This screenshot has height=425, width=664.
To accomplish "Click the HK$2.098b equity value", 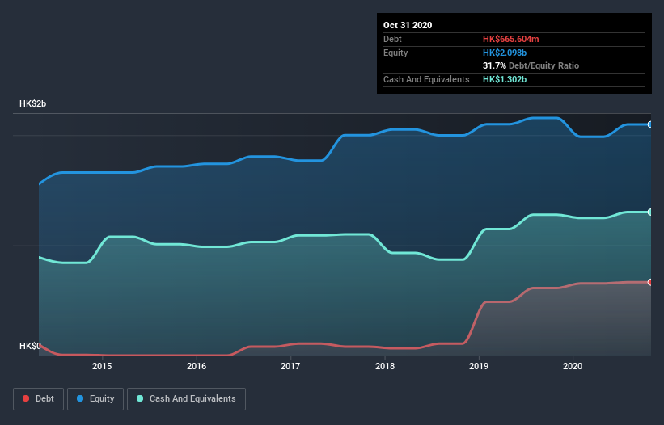I will (x=505, y=53).
